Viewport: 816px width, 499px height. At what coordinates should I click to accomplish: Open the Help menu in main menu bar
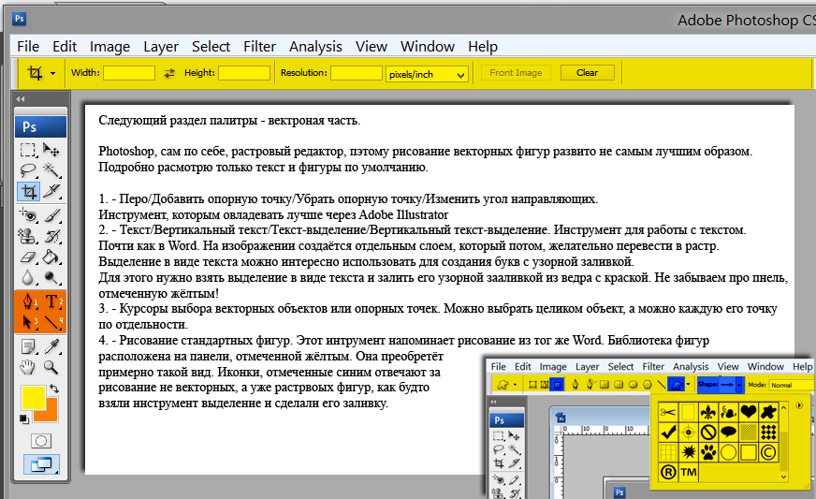click(x=483, y=47)
